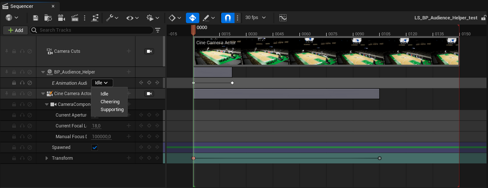Pin the Camera Cuts track
488x188 pixels.
7,51
